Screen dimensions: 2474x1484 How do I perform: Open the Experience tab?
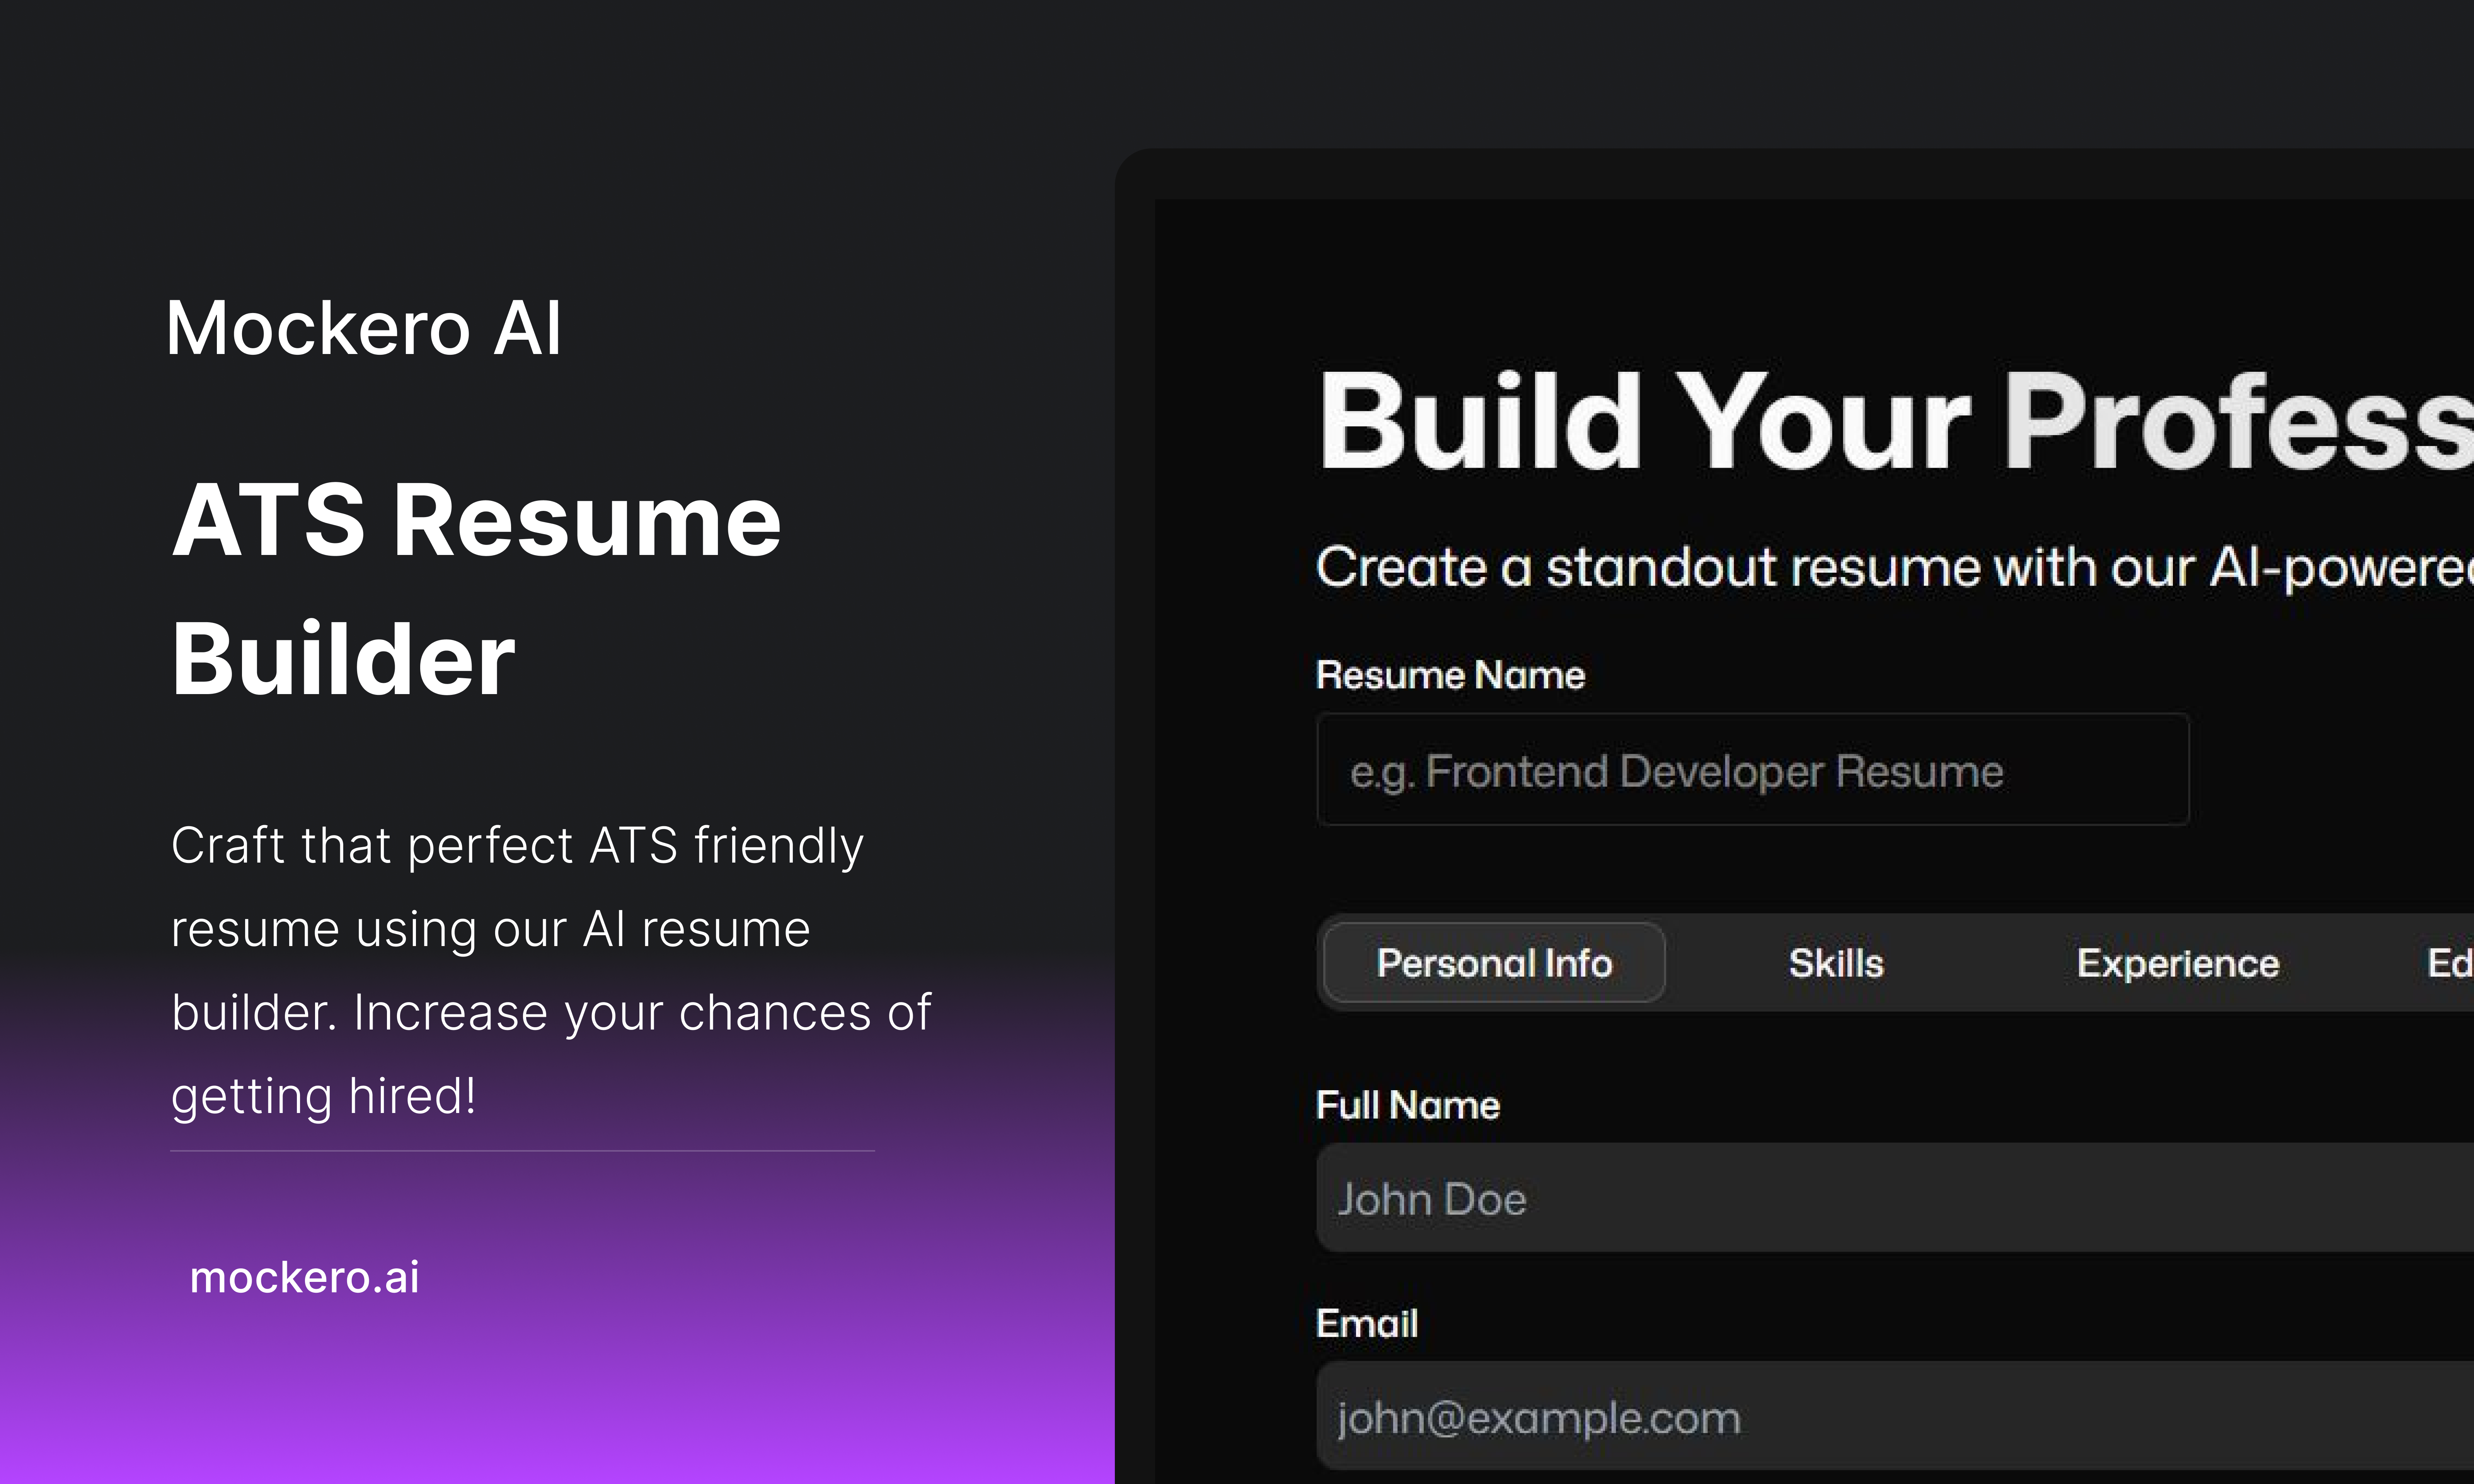(2177, 963)
